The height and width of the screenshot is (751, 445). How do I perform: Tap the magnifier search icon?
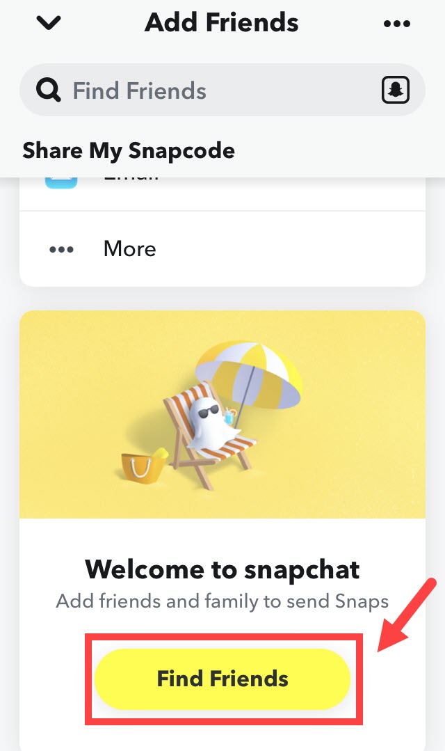[49, 90]
